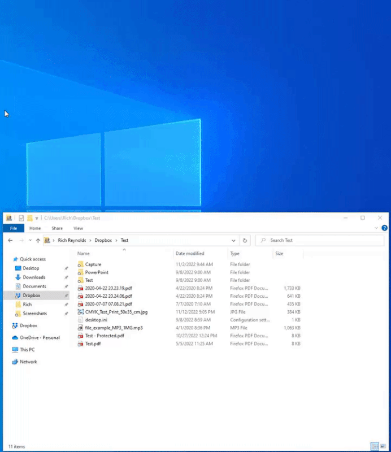Click the ribbon help question mark icon
The height and width of the screenshot is (452, 391).
point(384,228)
